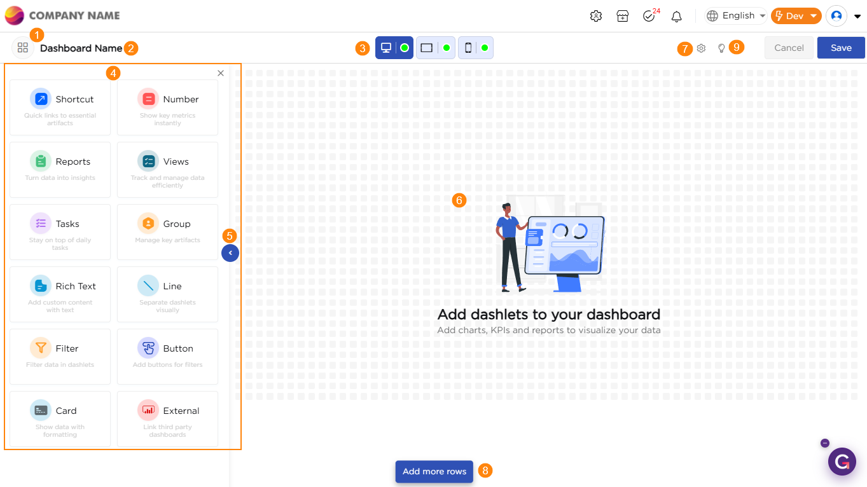Switch to mobile phone layout view

point(468,48)
